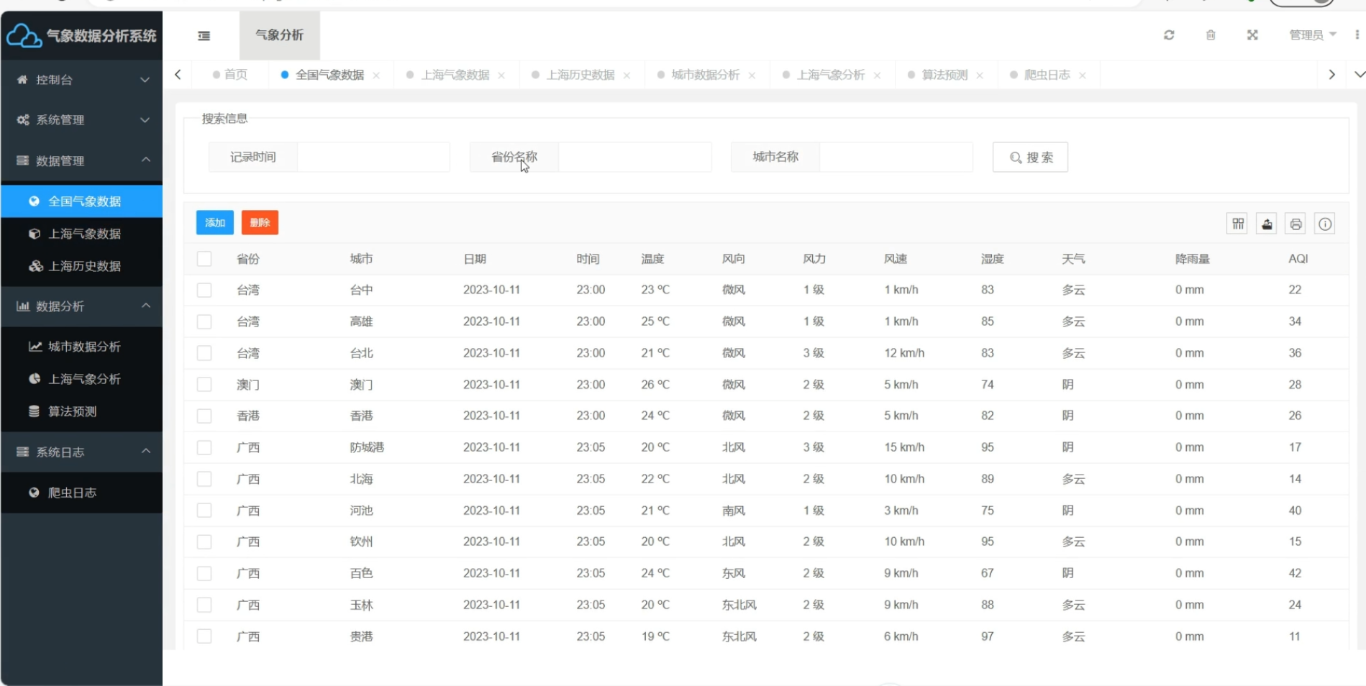Check the 河池 row checkbox
This screenshot has height=686, width=1366.
pos(204,511)
